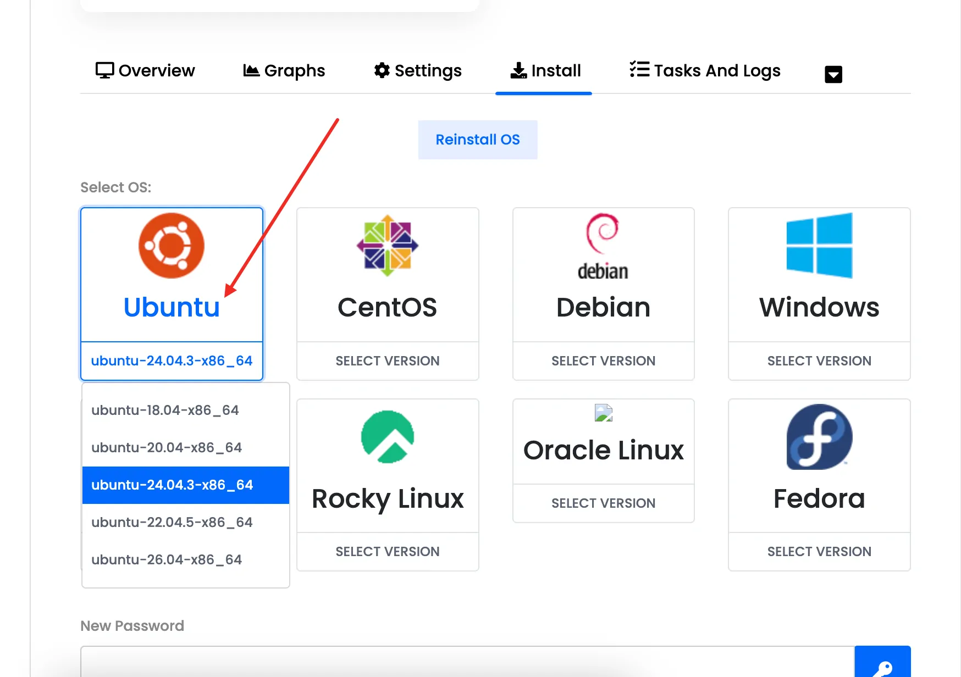Open Oracle Linux Select Version dropdown

click(x=604, y=503)
